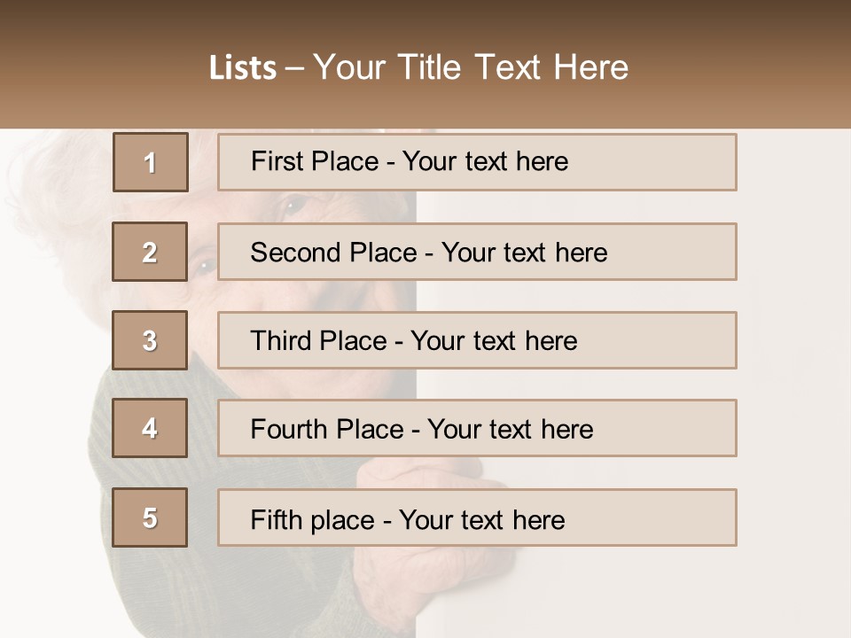Click the First Place text box
The height and width of the screenshot is (638, 851).
477,162
